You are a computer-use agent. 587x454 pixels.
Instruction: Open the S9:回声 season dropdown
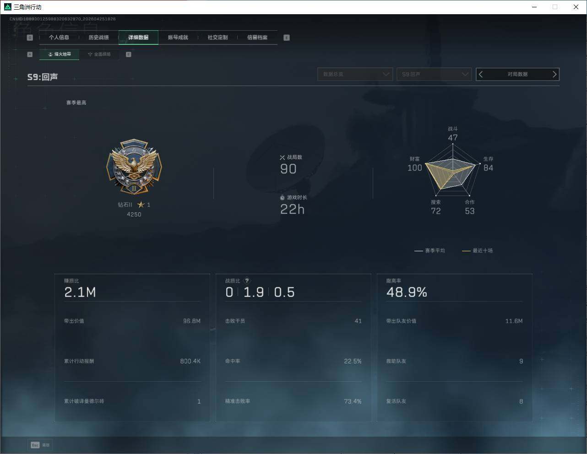[434, 74]
